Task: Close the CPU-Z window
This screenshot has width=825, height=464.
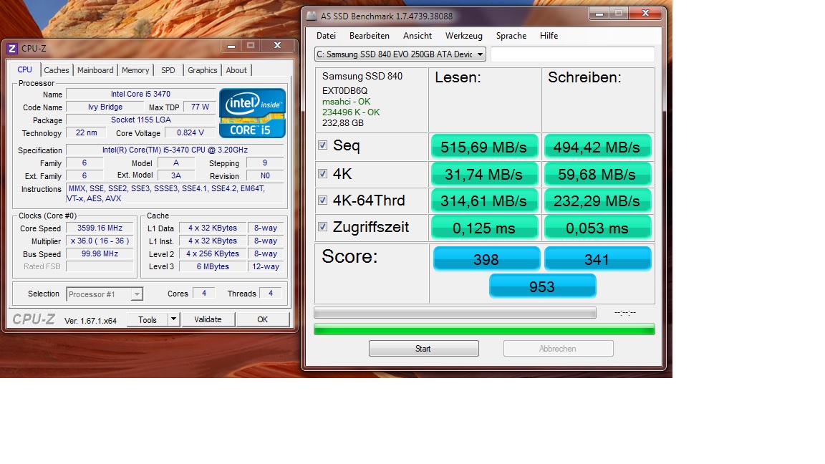Action: (277, 45)
